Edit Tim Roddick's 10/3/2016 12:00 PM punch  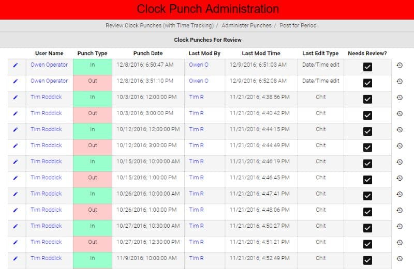pos(16,97)
